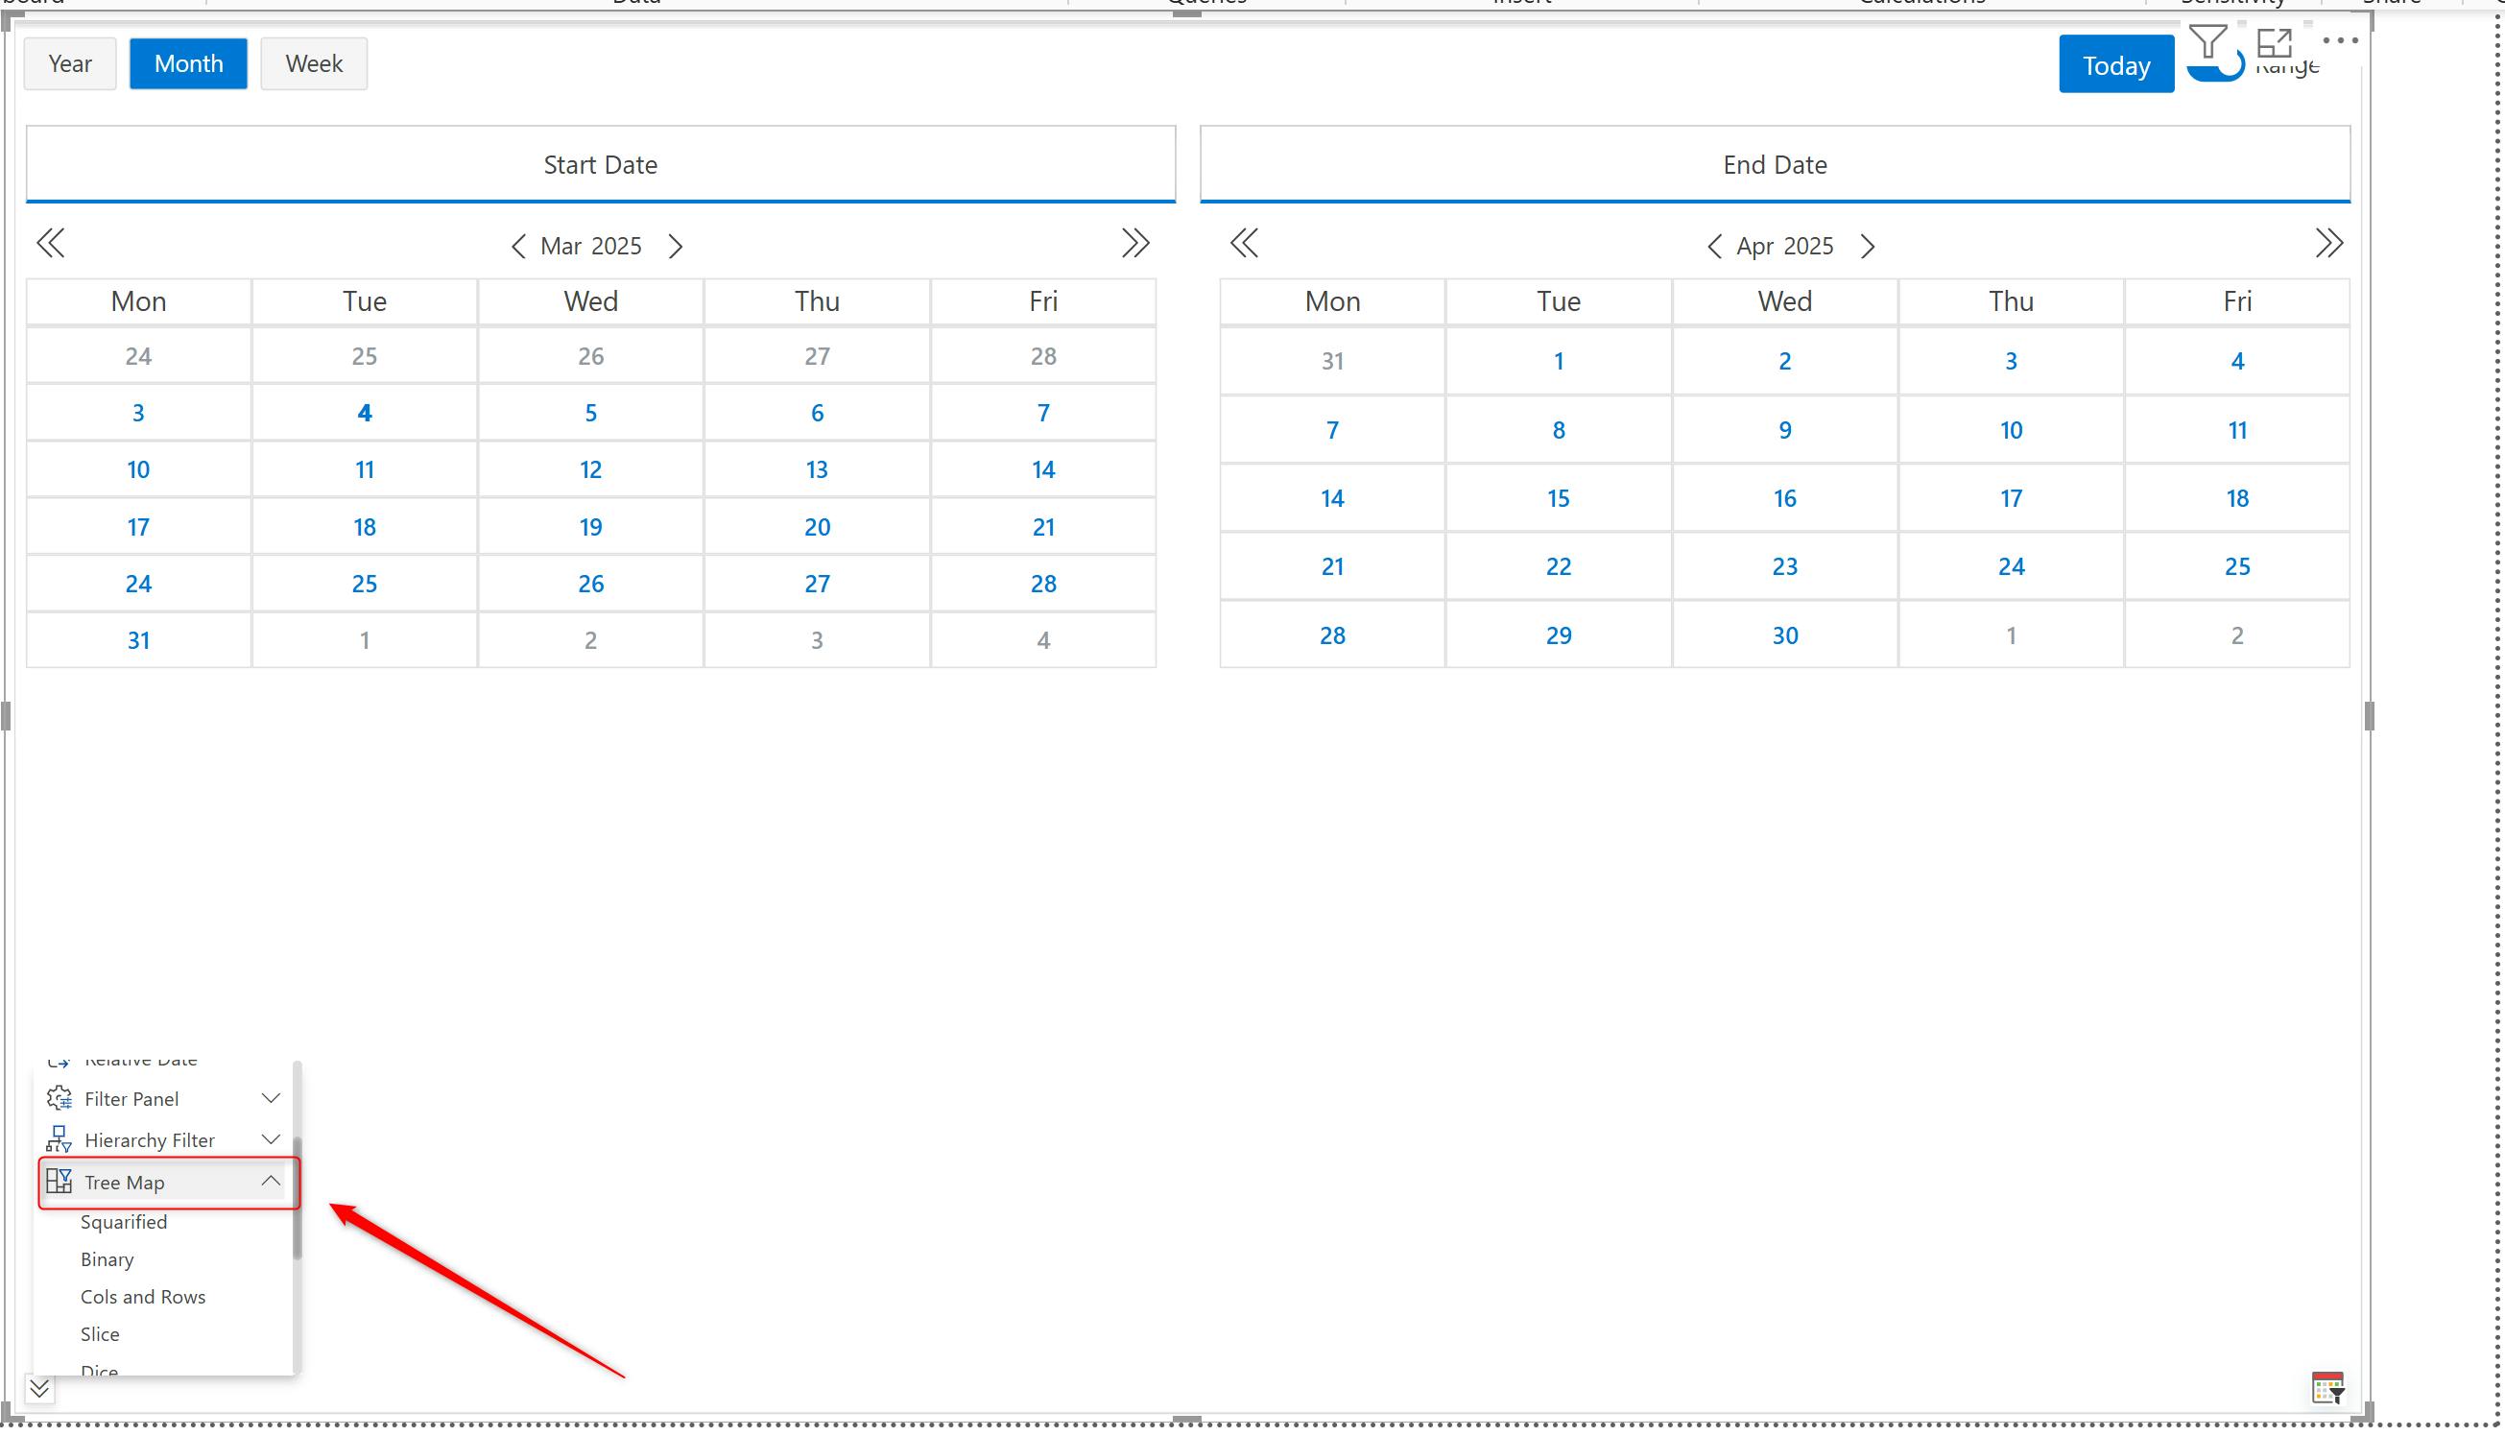Go to previous month before Apr 2025

(x=1713, y=246)
